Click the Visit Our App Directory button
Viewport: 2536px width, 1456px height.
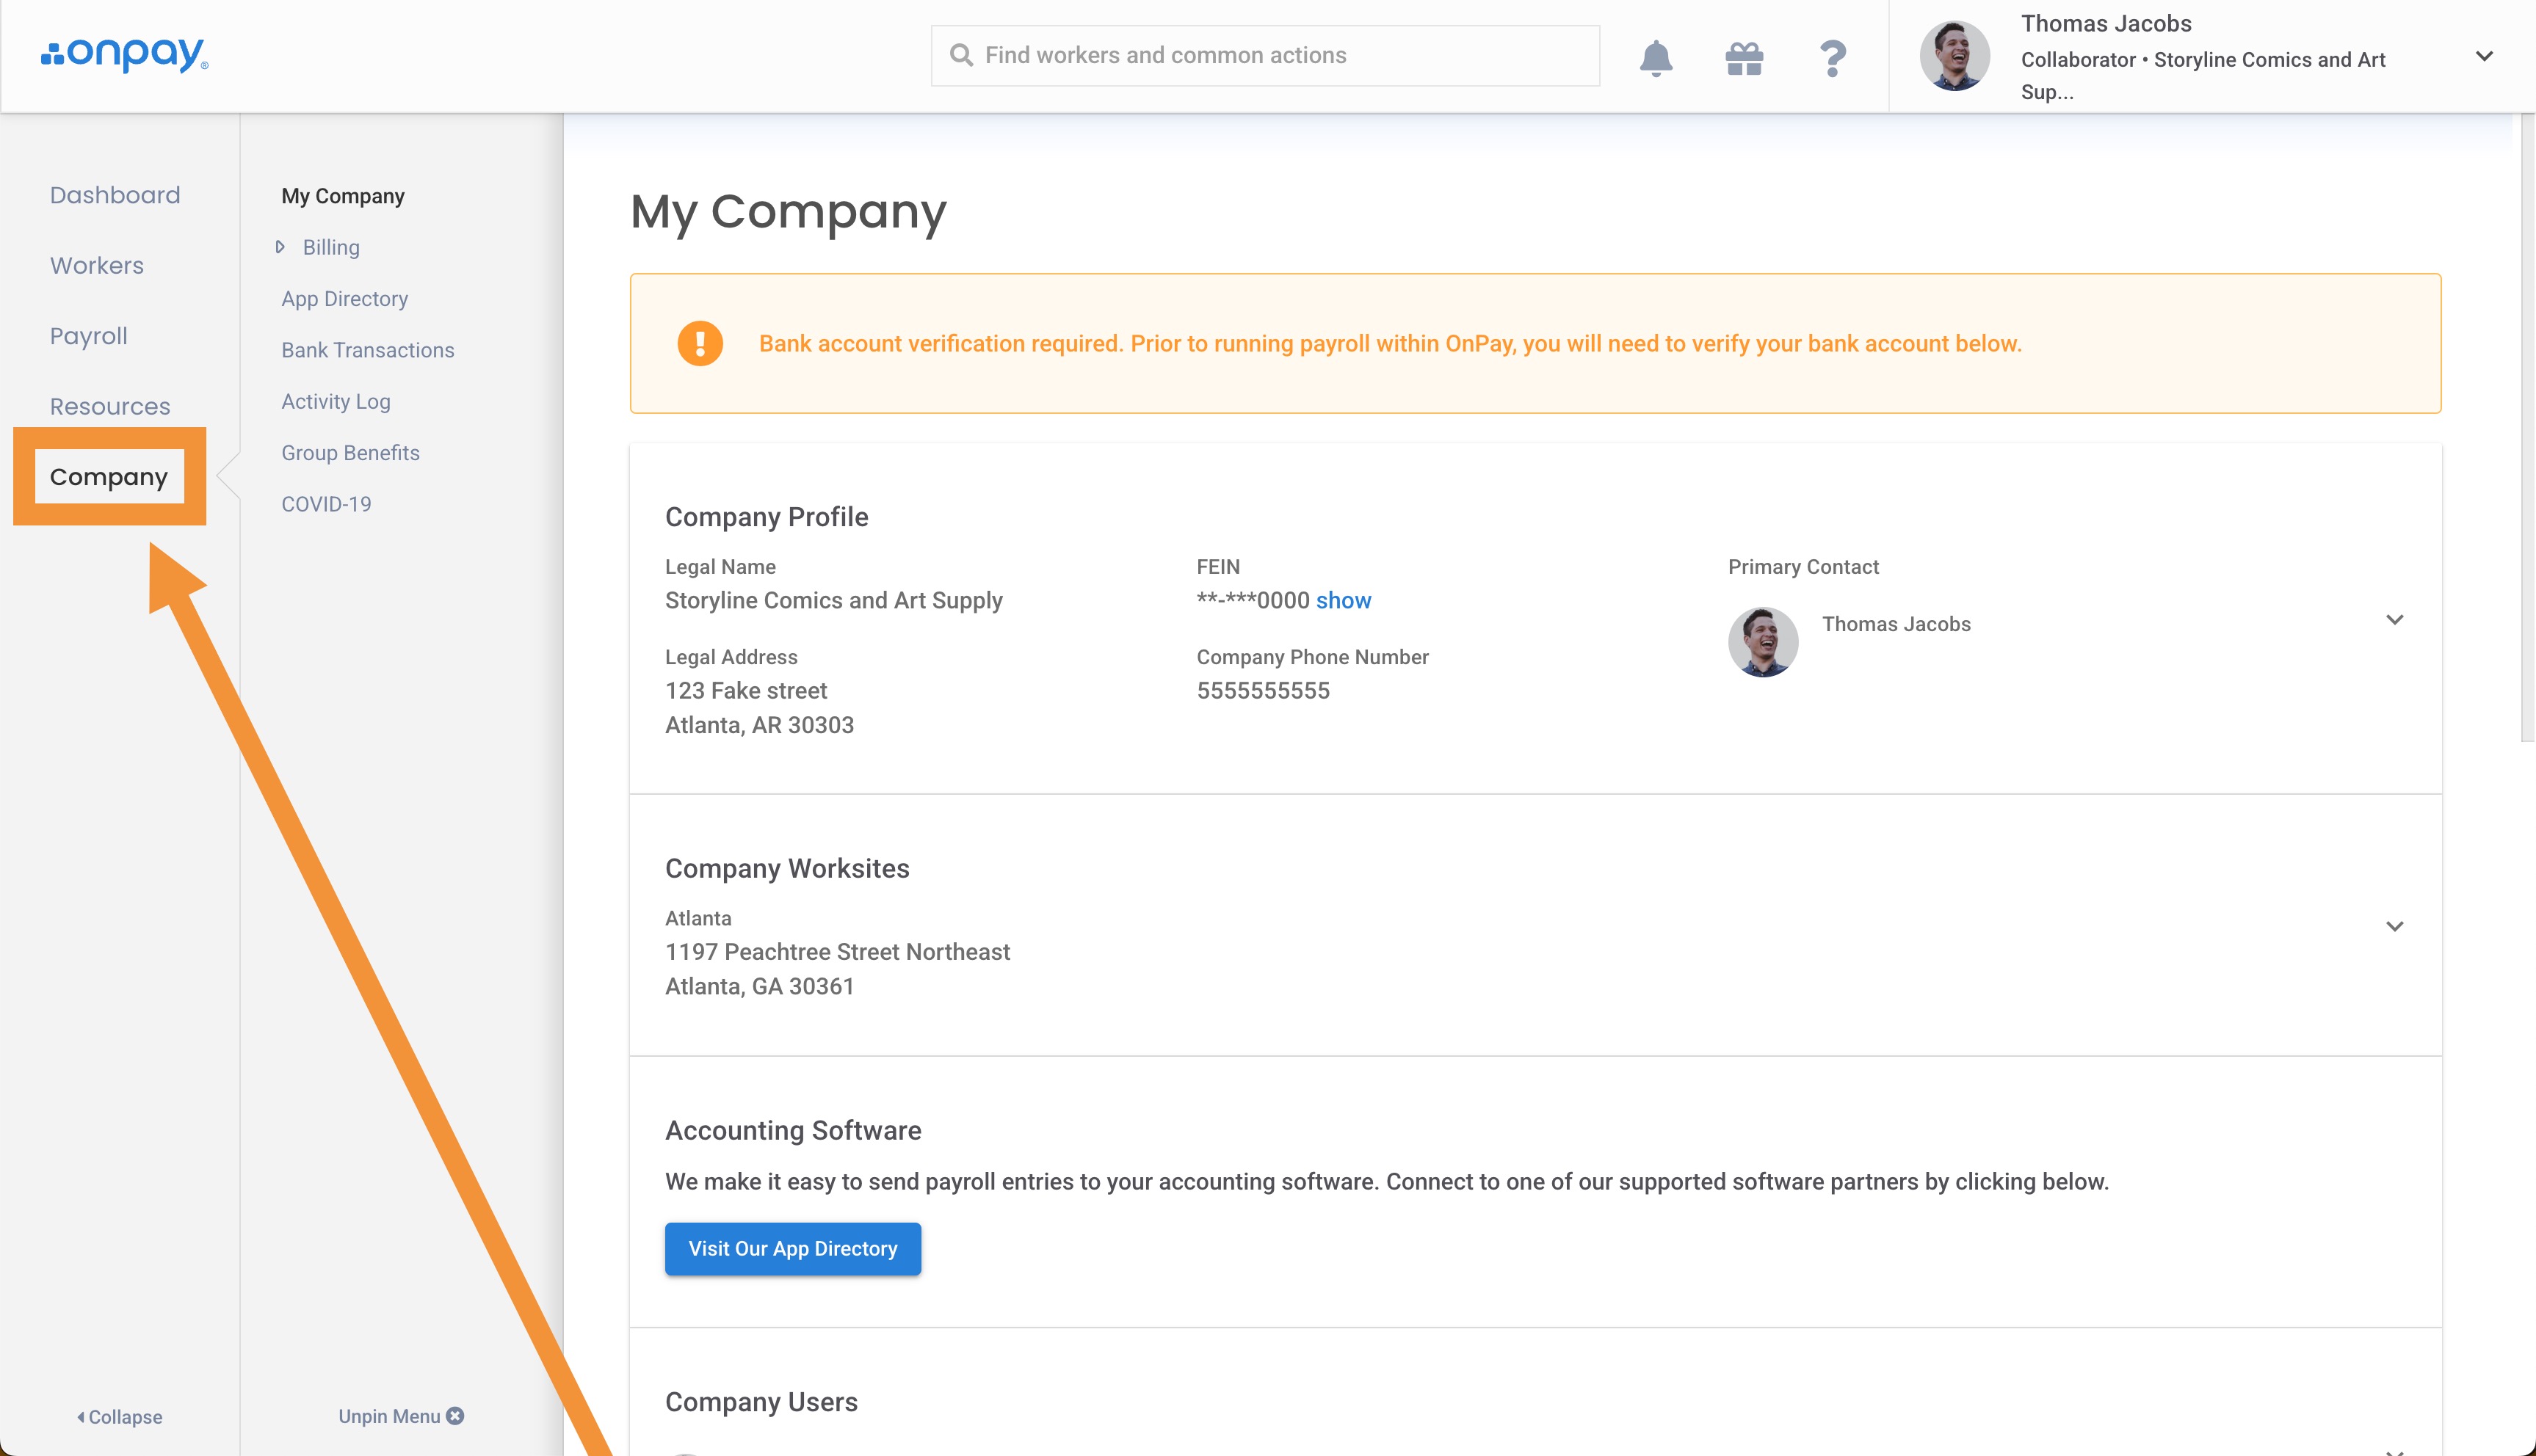click(792, 1248)
